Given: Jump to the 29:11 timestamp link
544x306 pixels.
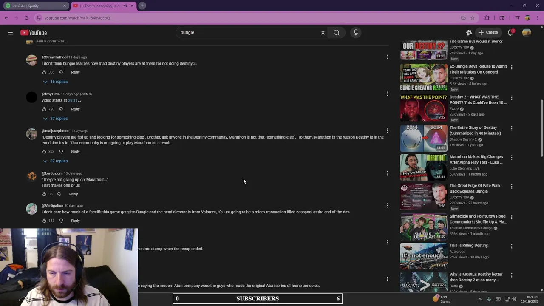Looking at the screenshot, I should click(73, 100).
